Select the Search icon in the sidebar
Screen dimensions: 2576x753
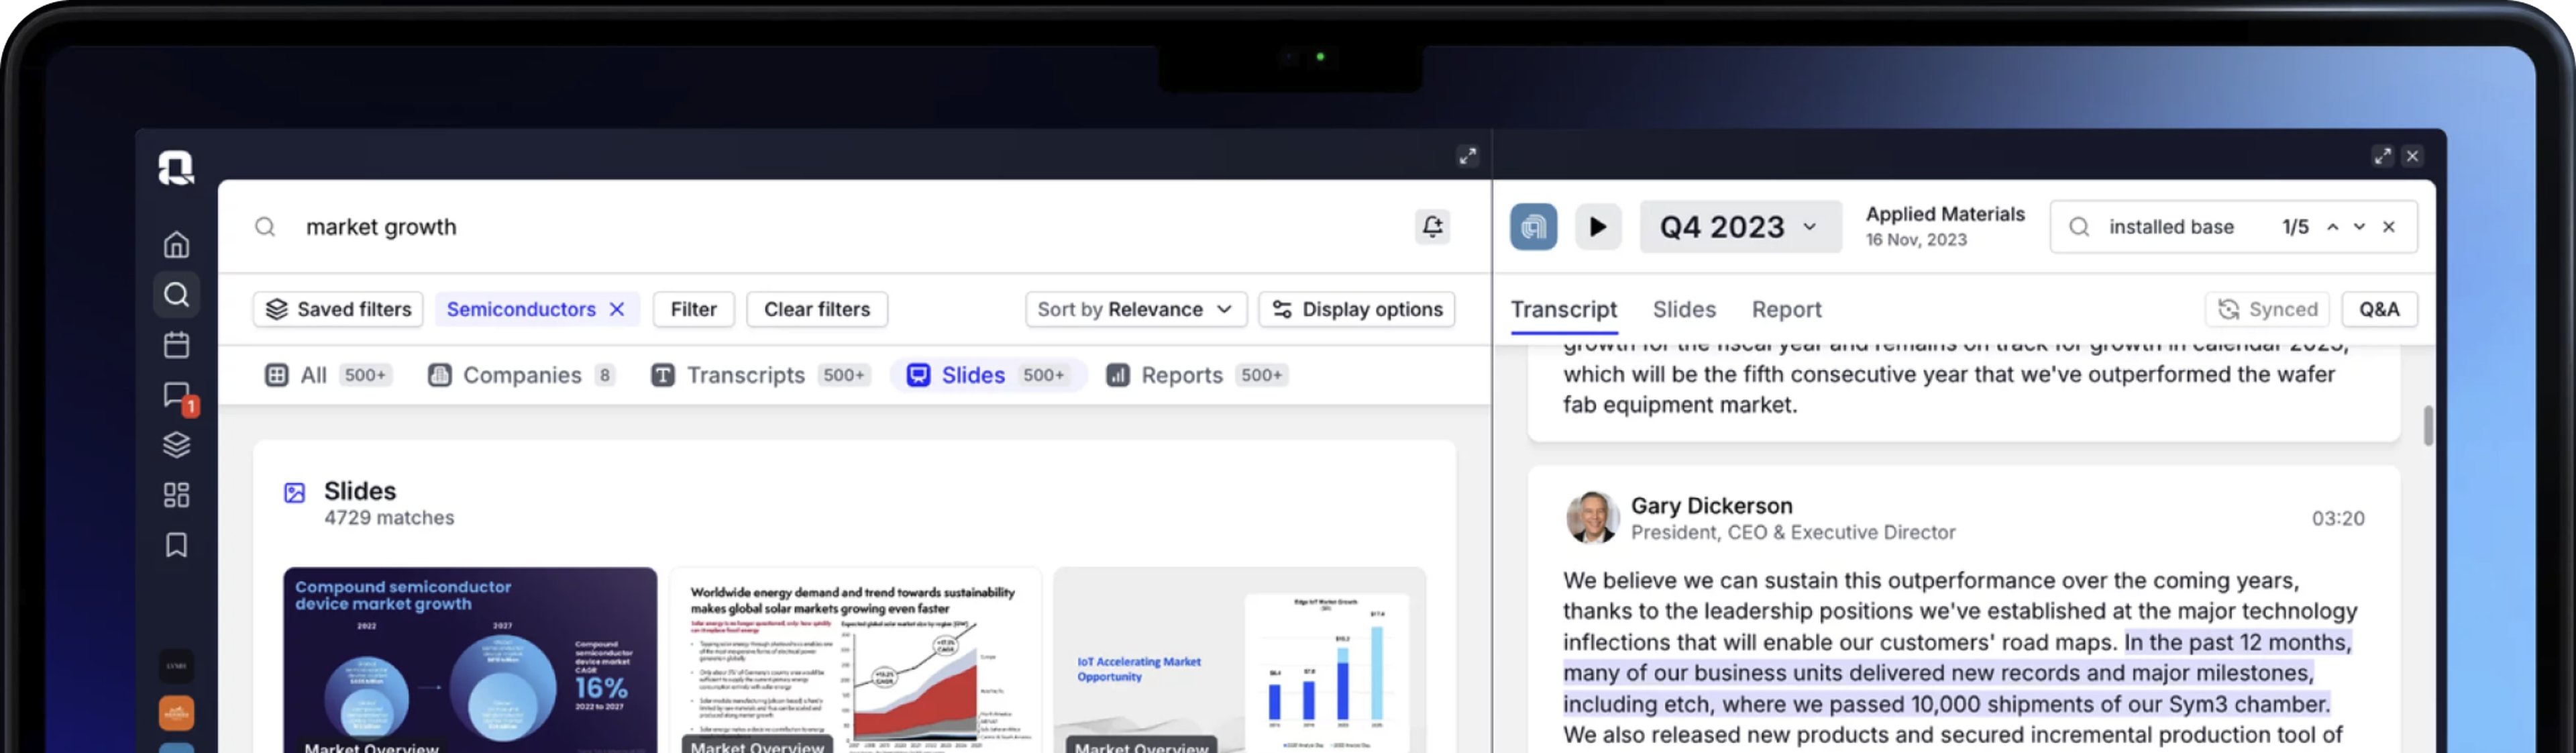point(176,295)
